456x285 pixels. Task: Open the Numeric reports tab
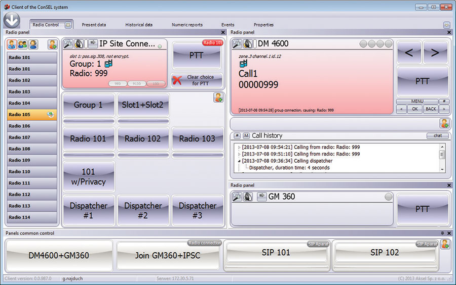point(187,25)
